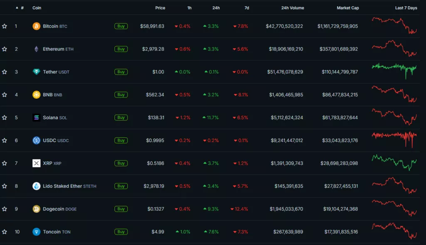Toggle the XRP watchlist star

[5, 163]
